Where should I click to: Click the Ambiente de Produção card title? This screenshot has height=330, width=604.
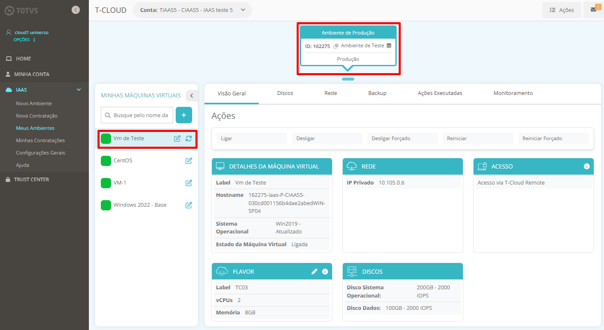pyautogui.click(x=348, y=33)
